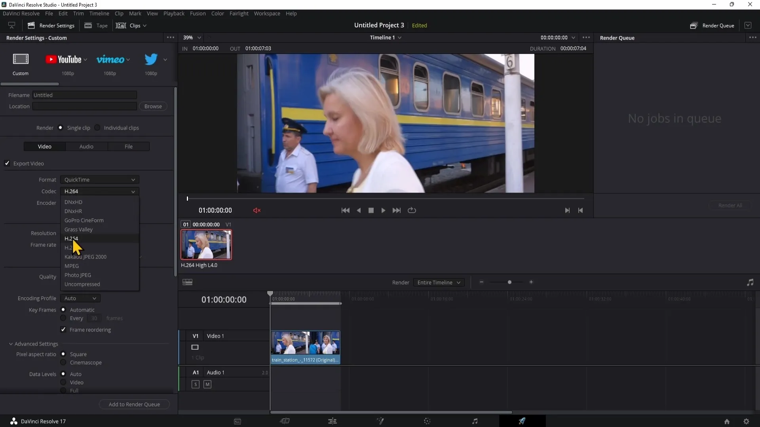Click the Color menu item
Image resolution: width=760 pixels, height=427 pixels.
point(217,13)
